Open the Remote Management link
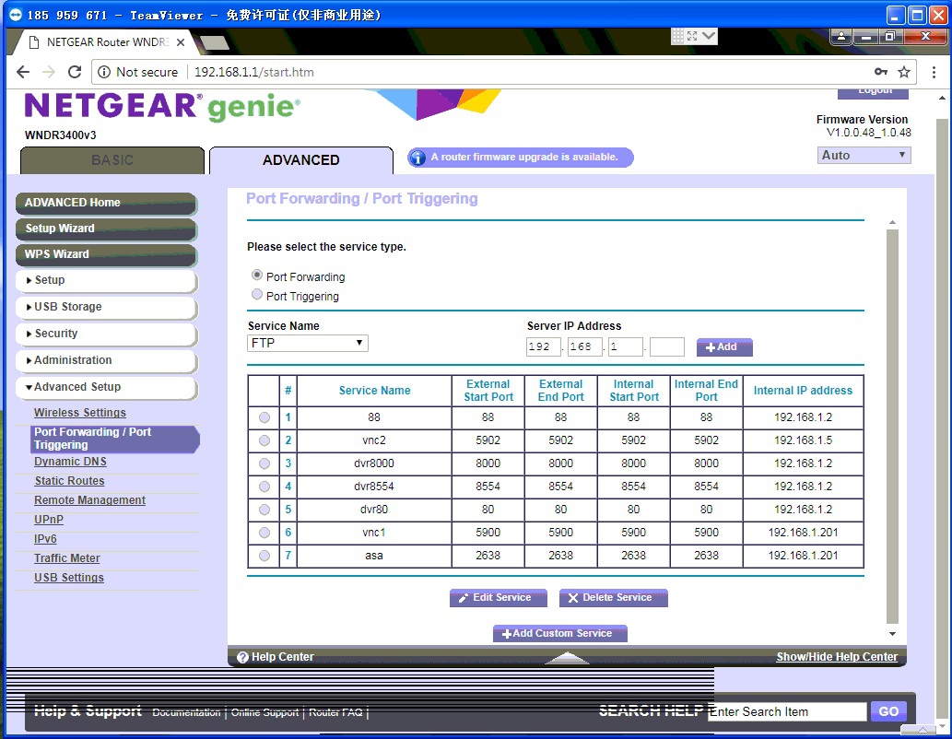The image size is (952, 739). tap(90, 500)
